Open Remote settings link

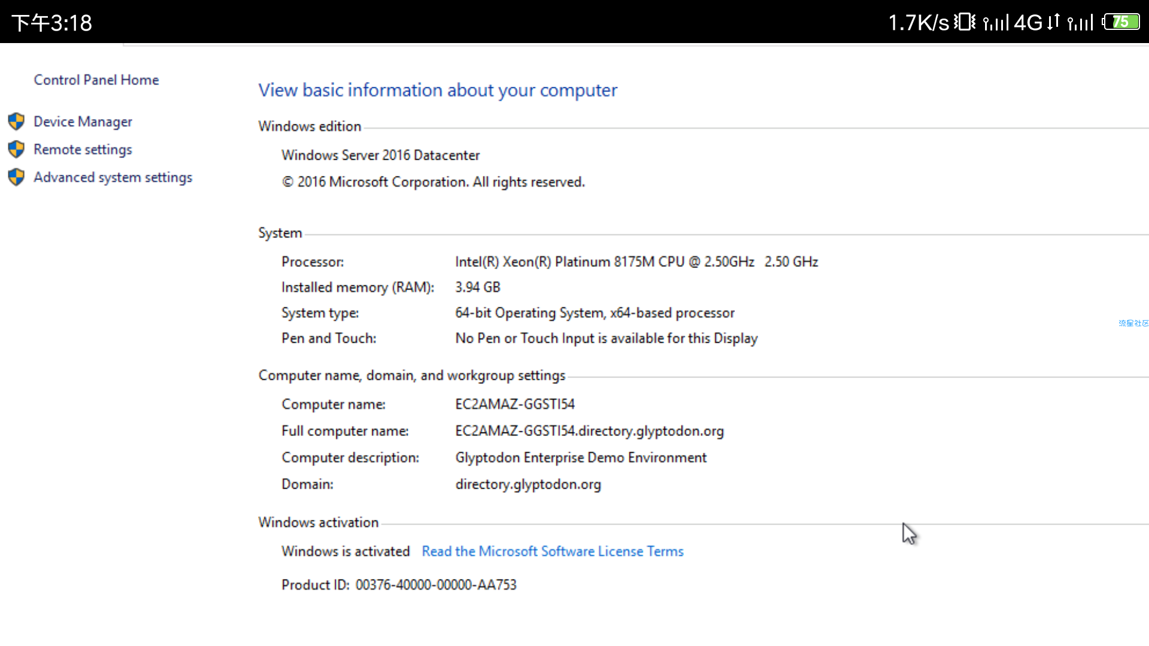[83, 150]
